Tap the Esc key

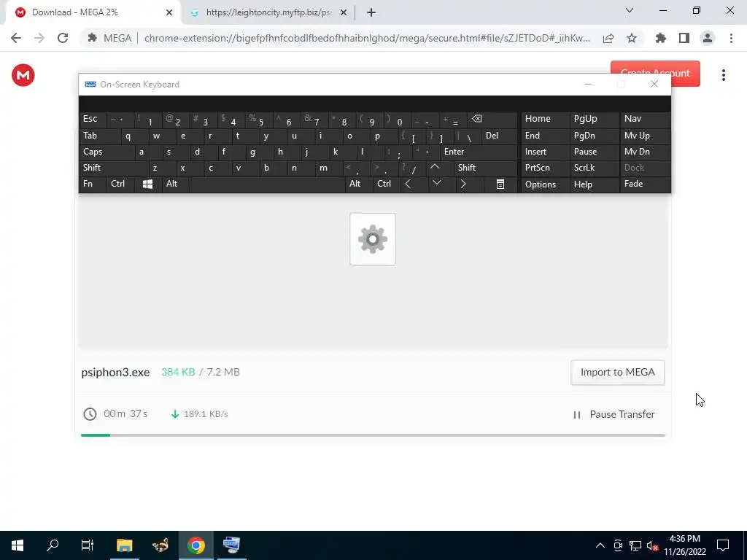(93, 120)
